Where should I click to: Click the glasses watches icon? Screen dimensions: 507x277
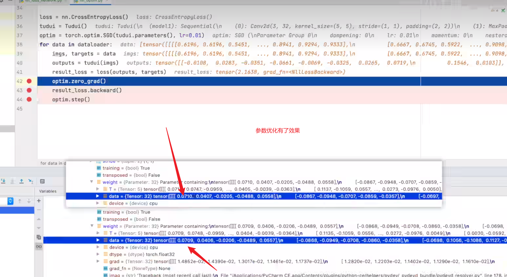(39, 247)
